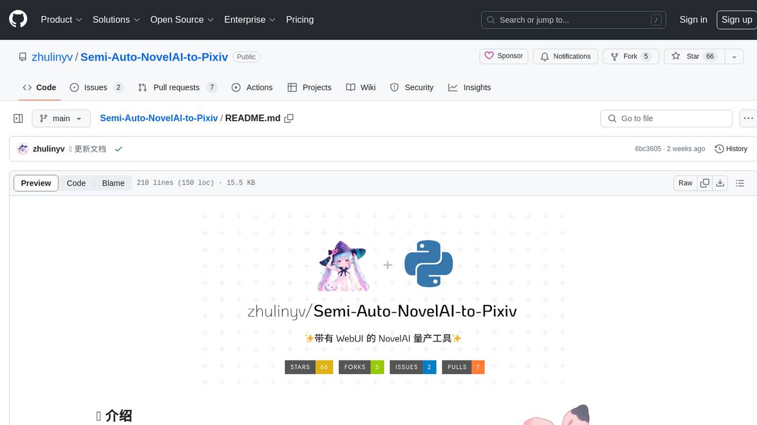Open the Semi-Auto-NovelAI-to-Pixiv repository title link
This screenshot has width=757, height=425.
154,57
